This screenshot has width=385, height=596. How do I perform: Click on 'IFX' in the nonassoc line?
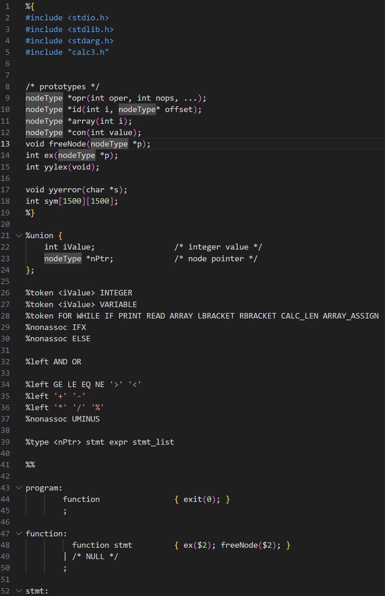point(79,327)
